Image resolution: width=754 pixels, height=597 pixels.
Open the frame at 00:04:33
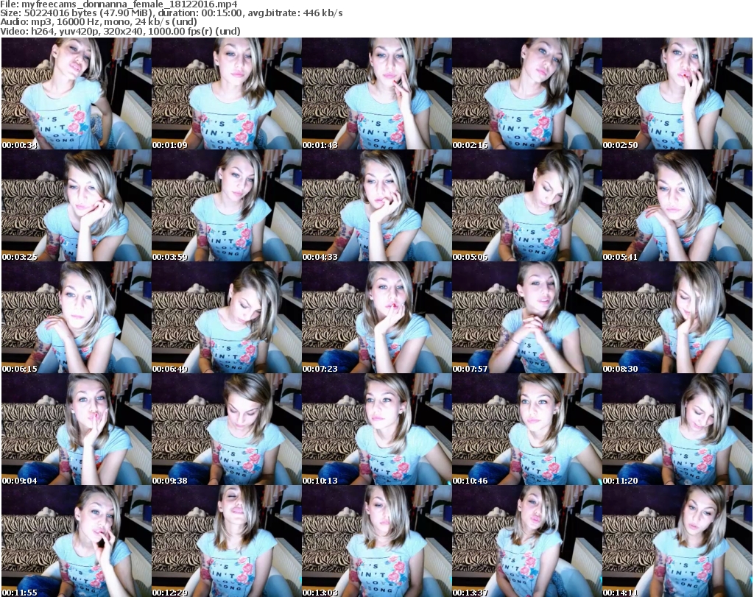[x=376, y=205]
